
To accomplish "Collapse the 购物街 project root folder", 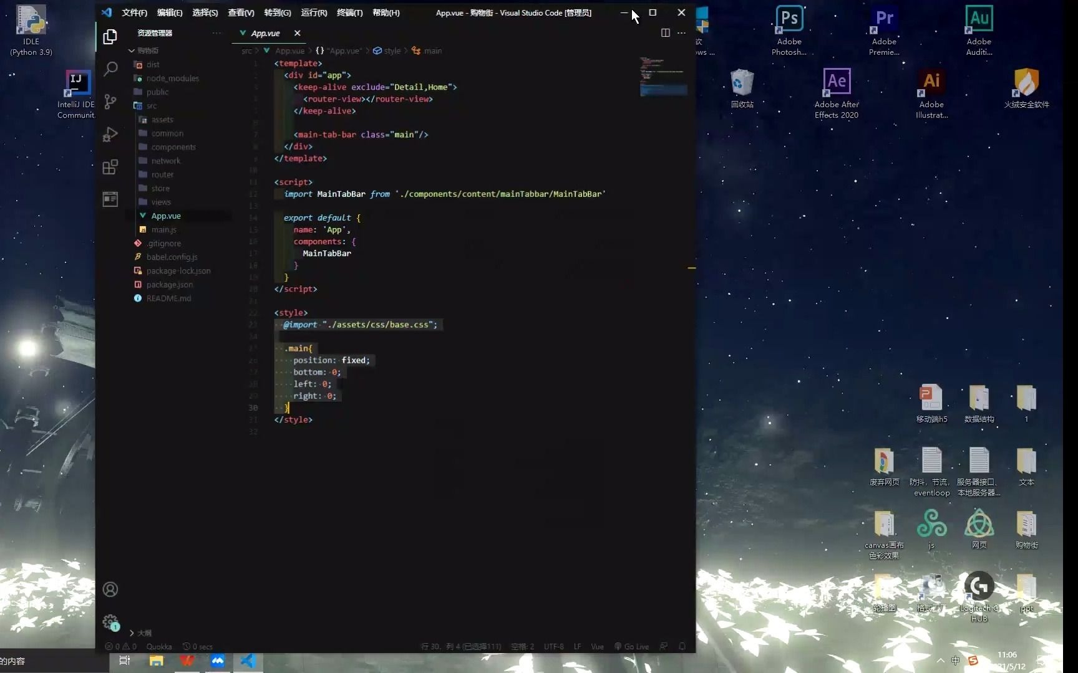I will click(147, 50).
